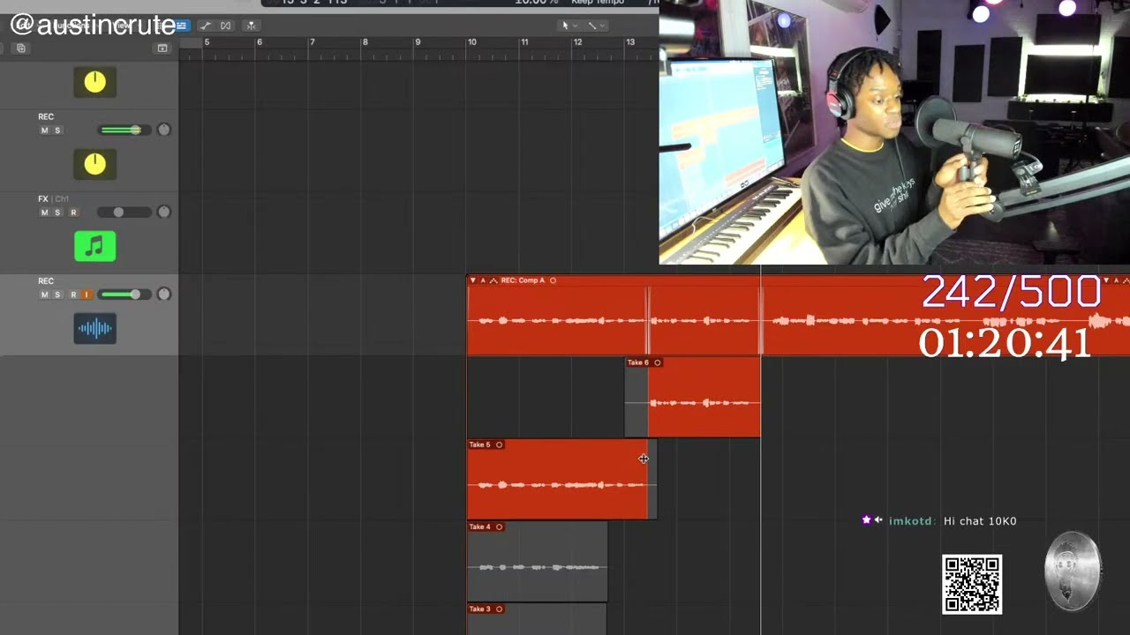This screenshot has height=635, width=1130.
Task: Click the circle icon beside Take 4
Action: click(x=500, y=527)
